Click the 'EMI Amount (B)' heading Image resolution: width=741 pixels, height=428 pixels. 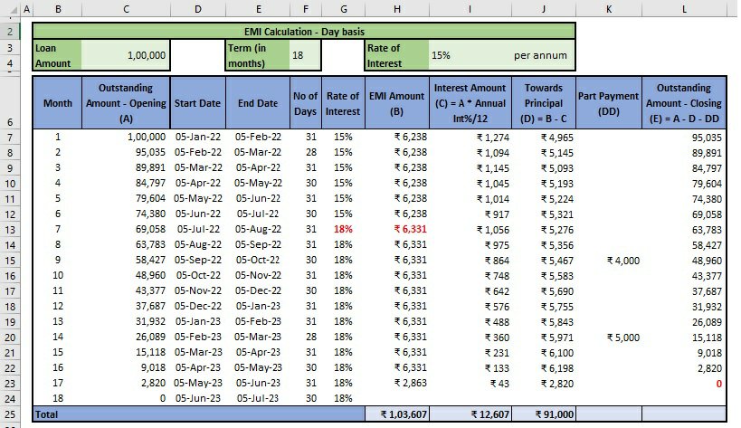[397, 103]
